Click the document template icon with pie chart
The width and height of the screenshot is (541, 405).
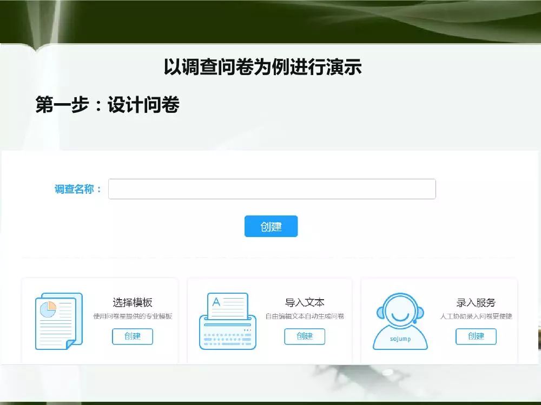click(x=58, y=321)
